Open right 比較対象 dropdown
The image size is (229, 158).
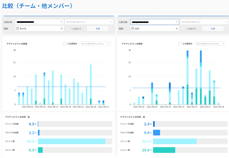(155, 22)
